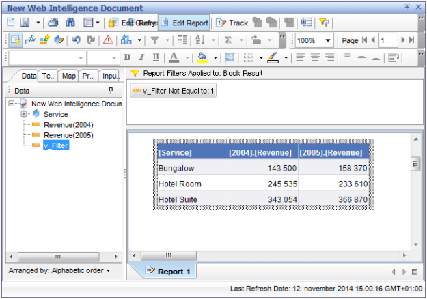Open the formula editor (fx) icon

click(x=29, y=40)
